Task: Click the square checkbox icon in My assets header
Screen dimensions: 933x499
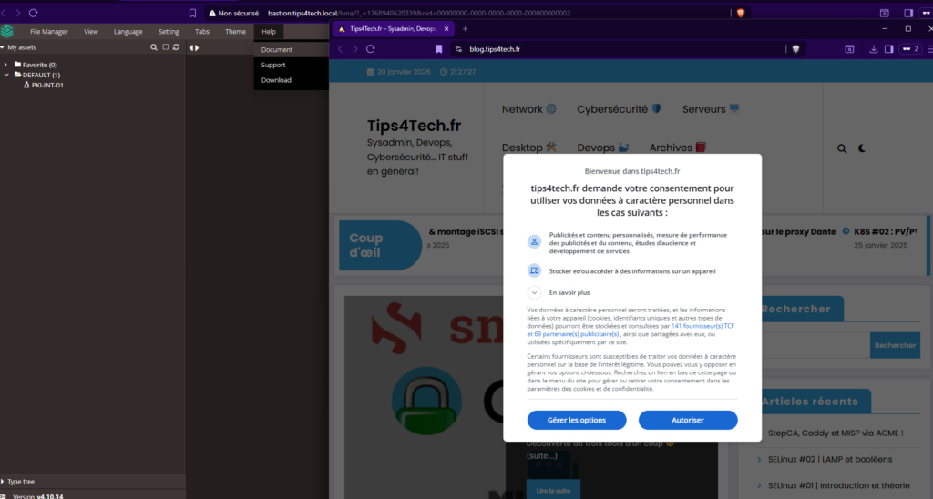Action: click(165, 46)
